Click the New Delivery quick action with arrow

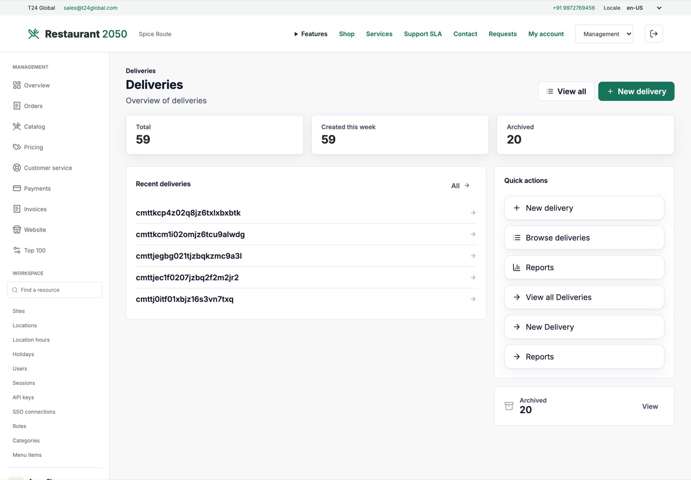584,327
